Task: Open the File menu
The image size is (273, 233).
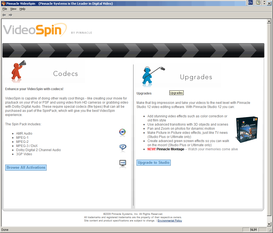Action: [5, 9]
